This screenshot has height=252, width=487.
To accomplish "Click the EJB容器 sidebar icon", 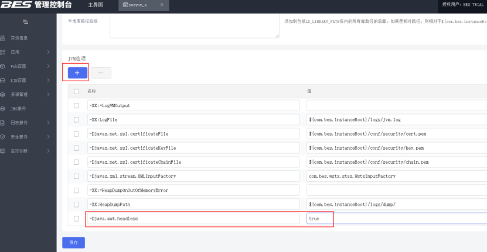I will 3,80.
